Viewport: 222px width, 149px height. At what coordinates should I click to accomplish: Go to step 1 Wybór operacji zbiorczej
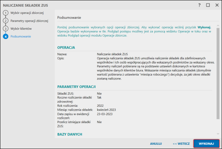click(x=23, y=13)
